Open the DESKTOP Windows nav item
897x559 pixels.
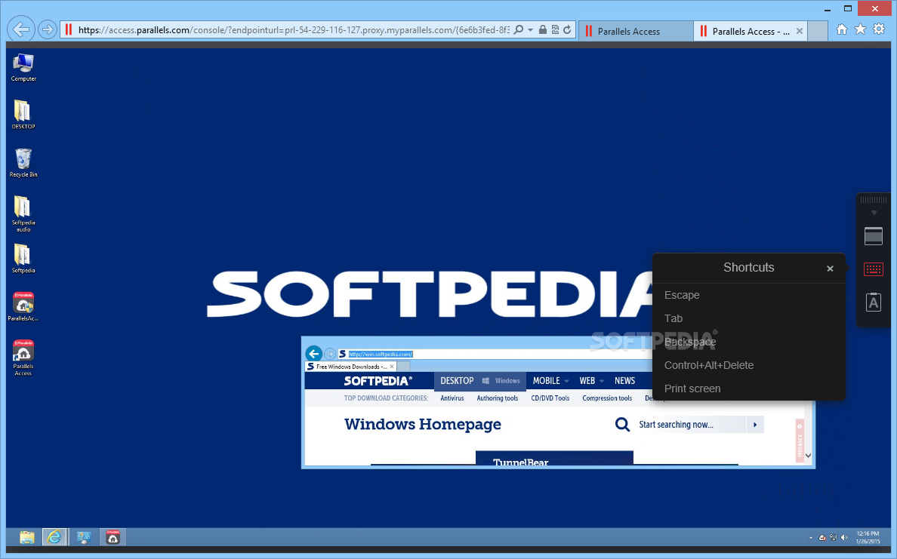(480, 381)
